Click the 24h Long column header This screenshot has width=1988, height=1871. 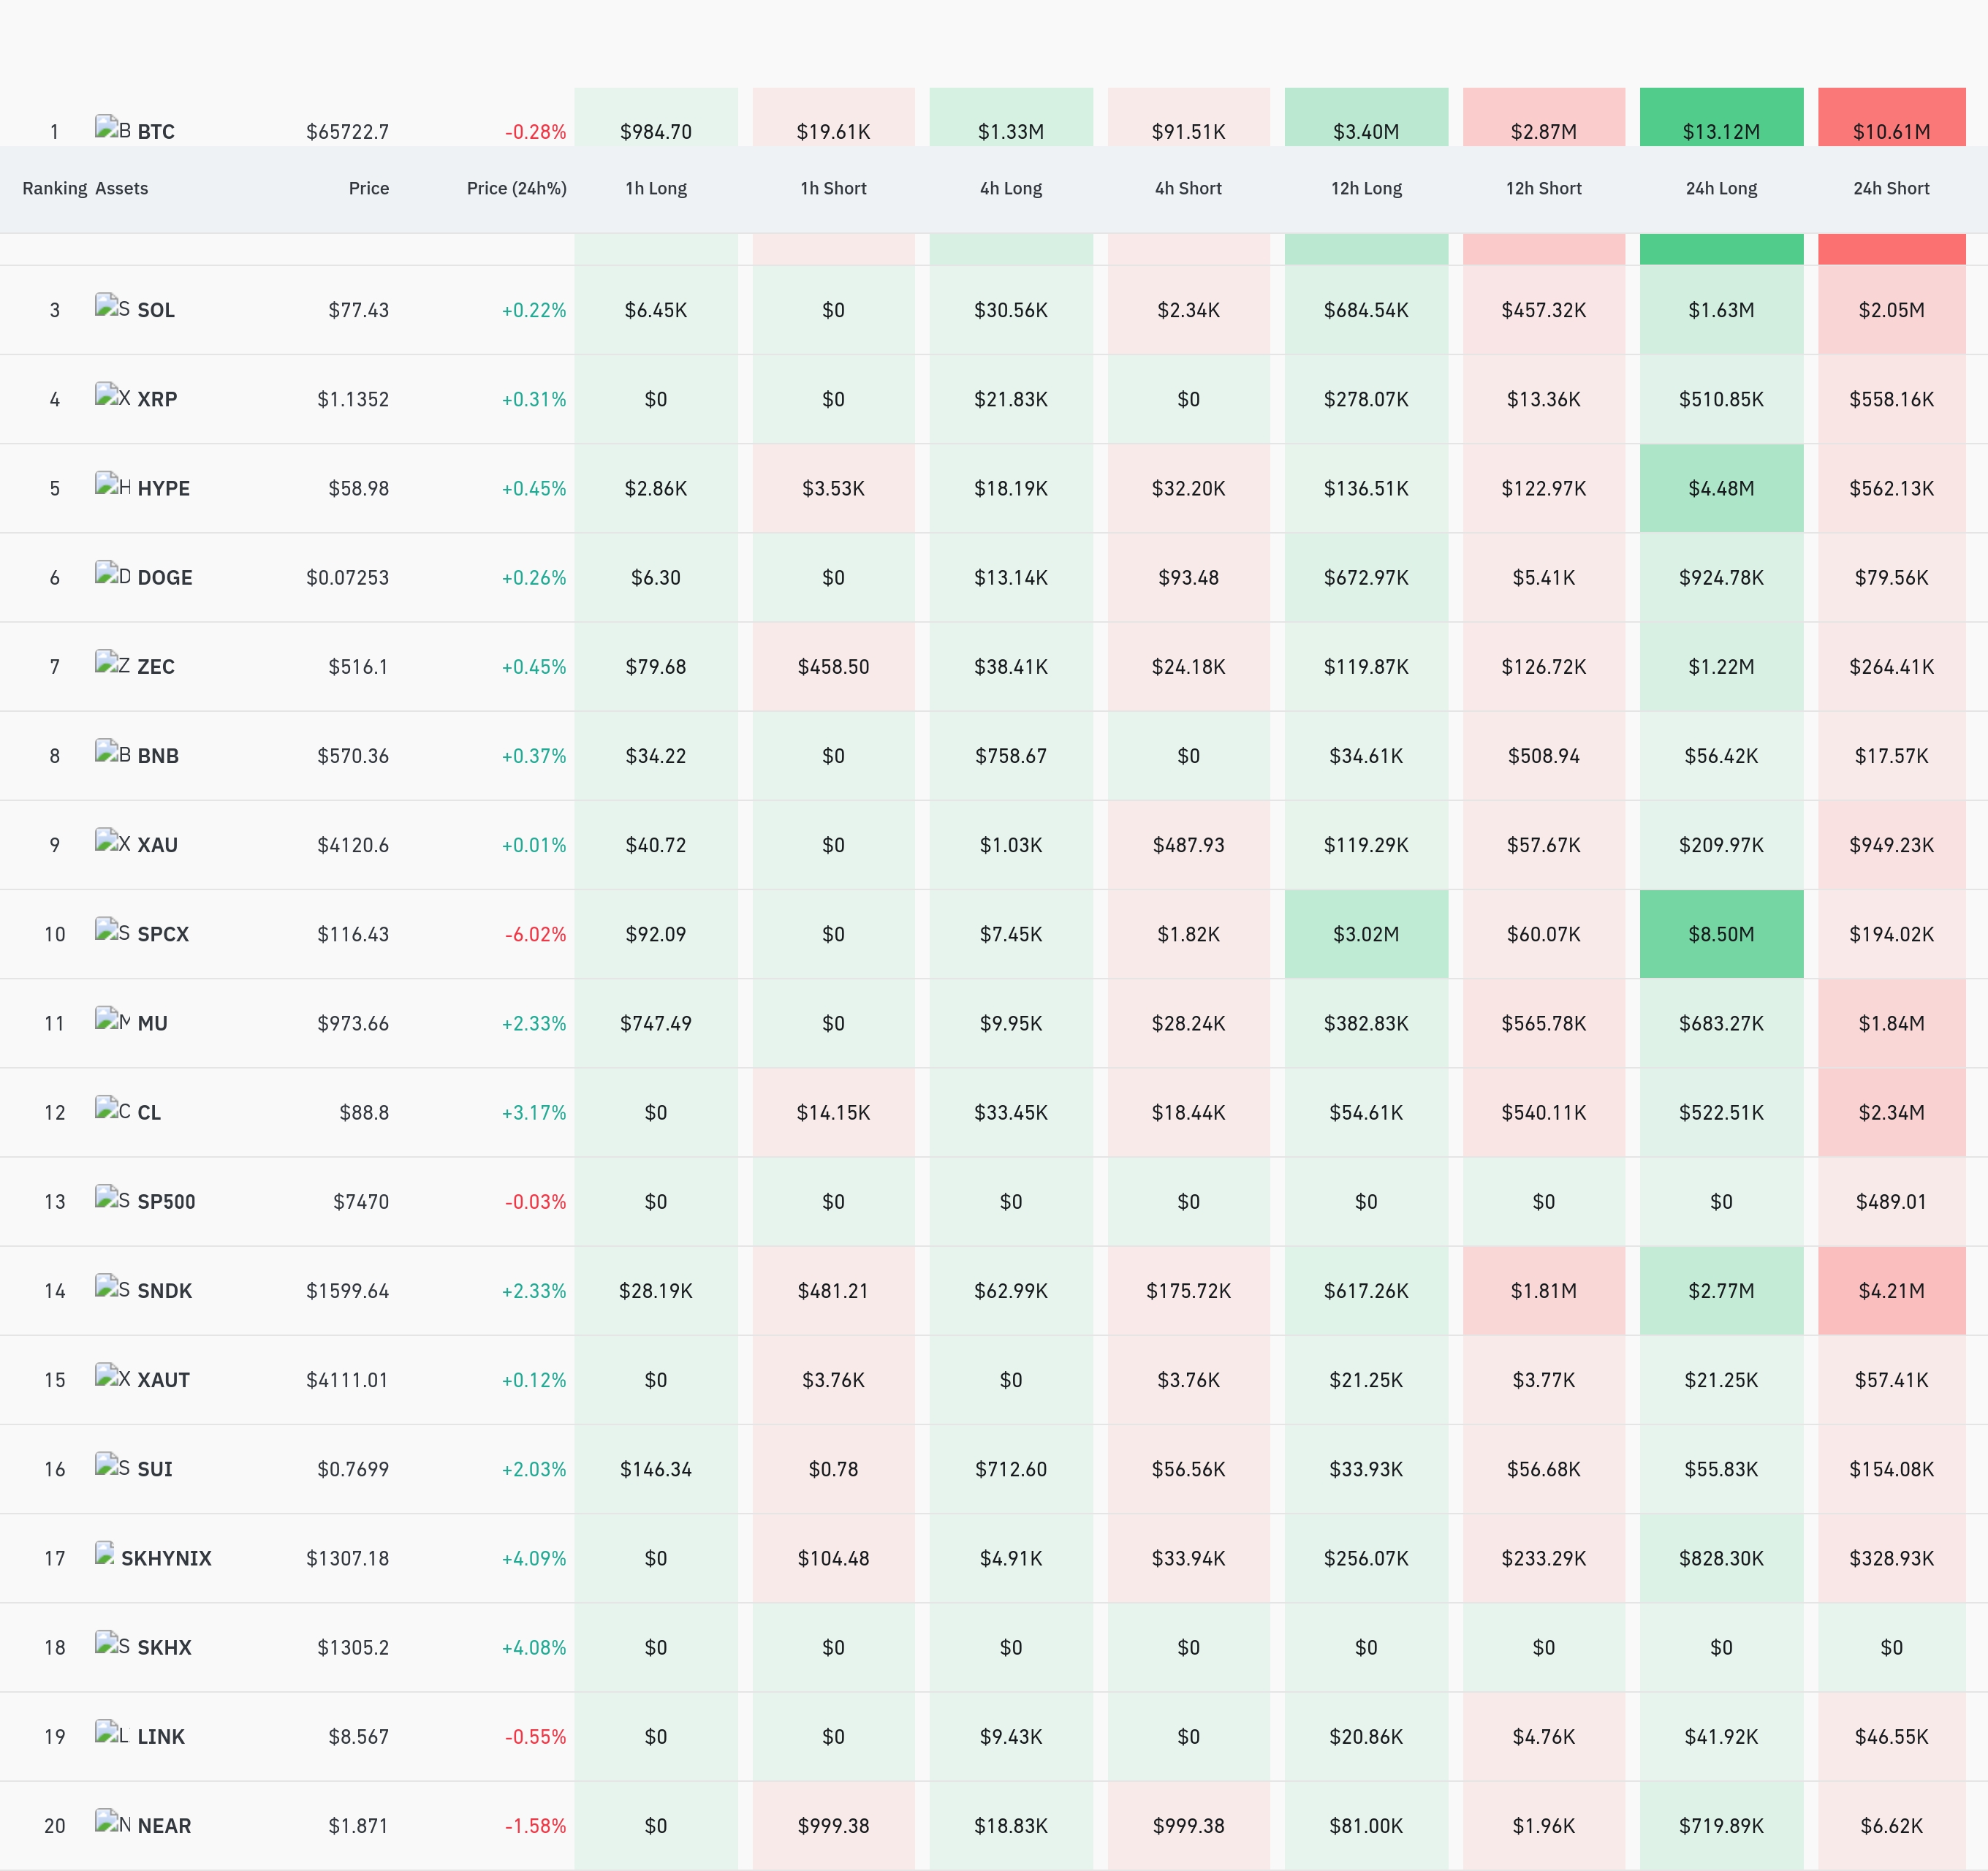pyautogui.click(x=1722, y=188)
